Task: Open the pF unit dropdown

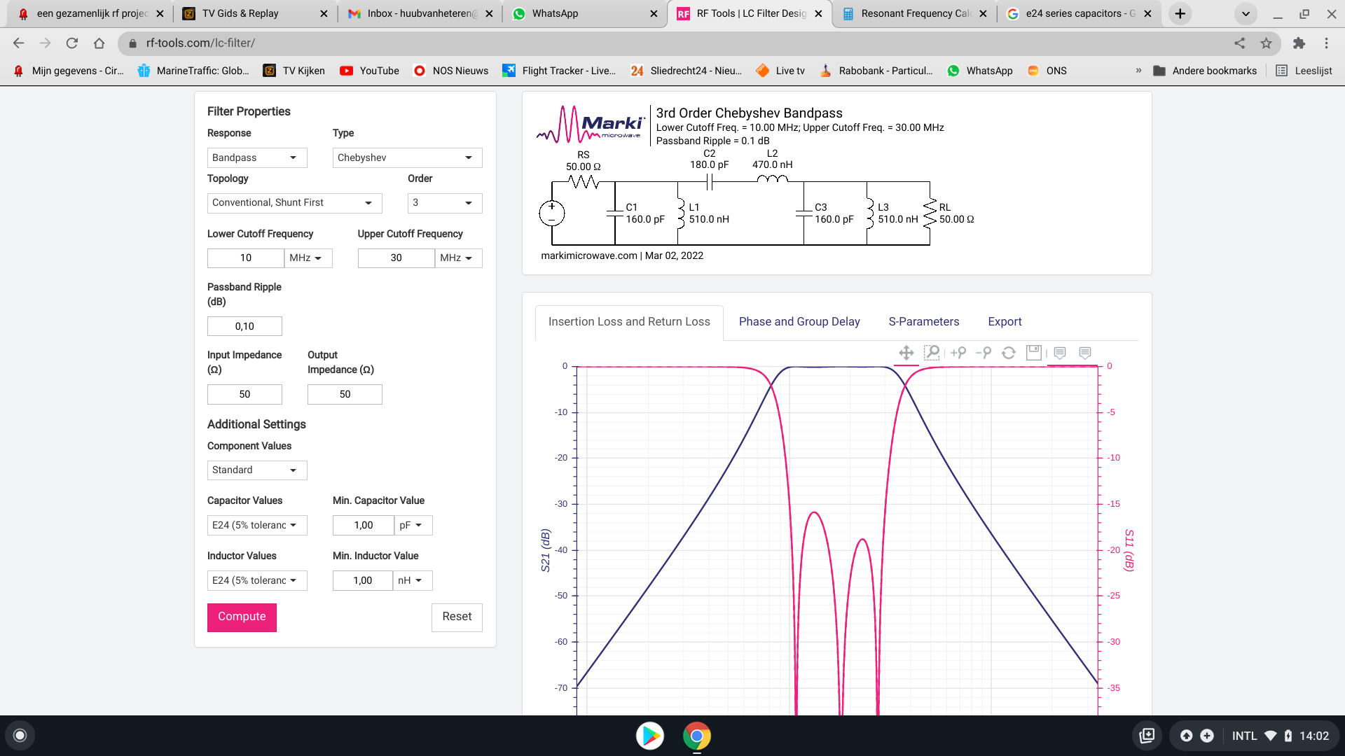Action: pyautogui.click(x=413, y=525)
